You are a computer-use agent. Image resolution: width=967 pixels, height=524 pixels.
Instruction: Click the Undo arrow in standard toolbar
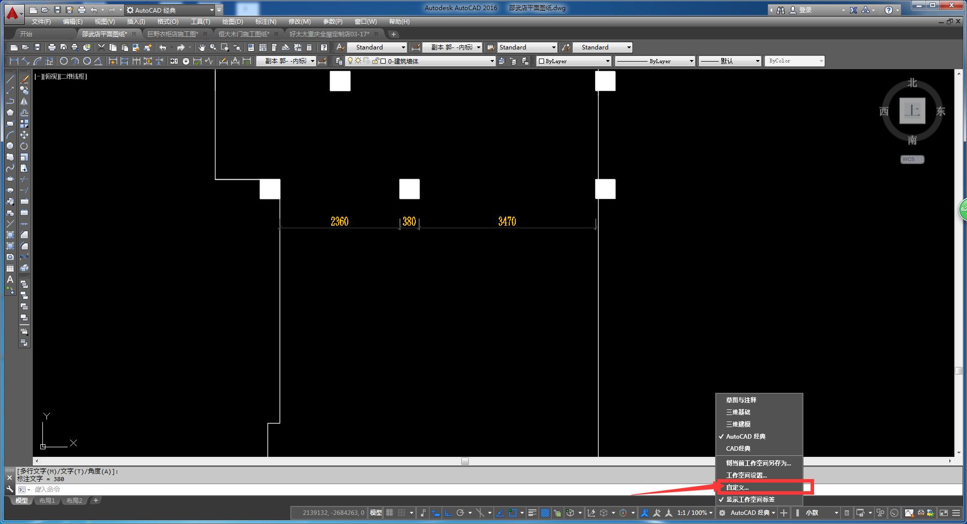[163, 47]
